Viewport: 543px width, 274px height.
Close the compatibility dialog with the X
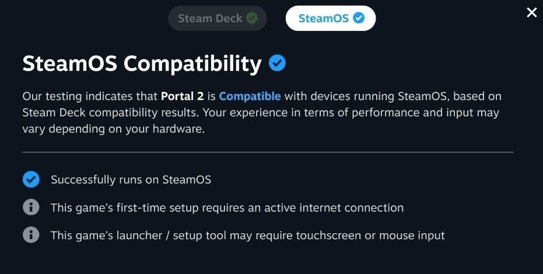[531, 13]
